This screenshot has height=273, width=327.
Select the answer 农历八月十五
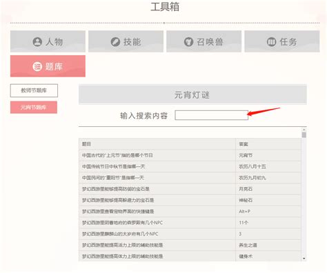252,167
